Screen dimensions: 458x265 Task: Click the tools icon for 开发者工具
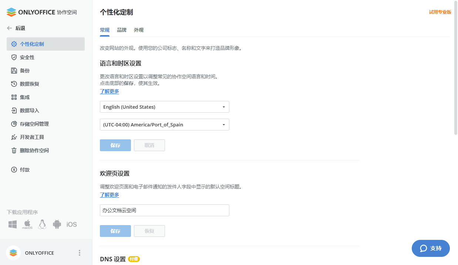click(14, 137)
